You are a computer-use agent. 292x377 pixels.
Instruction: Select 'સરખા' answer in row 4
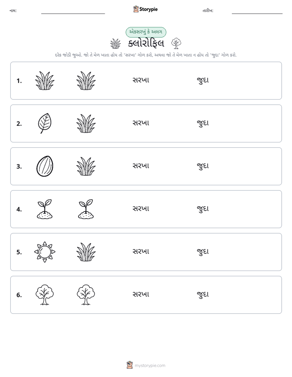click(141, 208)
